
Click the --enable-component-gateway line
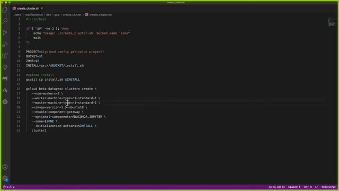(x=58, y=112)
